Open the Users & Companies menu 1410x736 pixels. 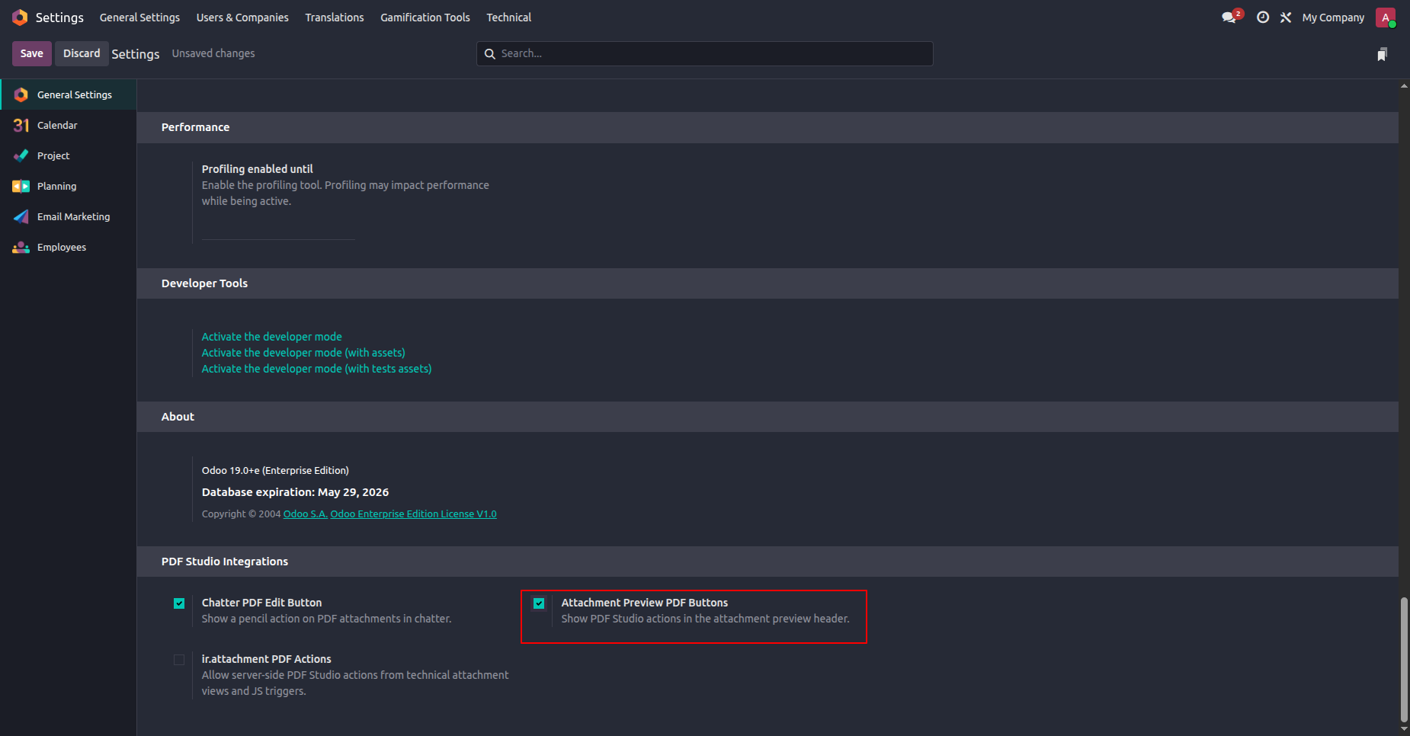point(242,17)
